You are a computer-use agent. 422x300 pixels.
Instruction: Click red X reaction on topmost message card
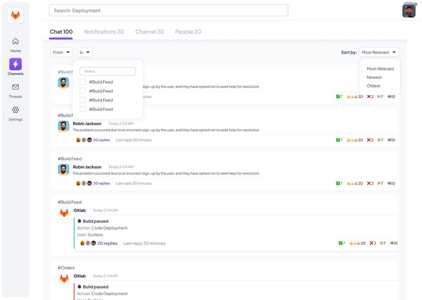[370, 96]
